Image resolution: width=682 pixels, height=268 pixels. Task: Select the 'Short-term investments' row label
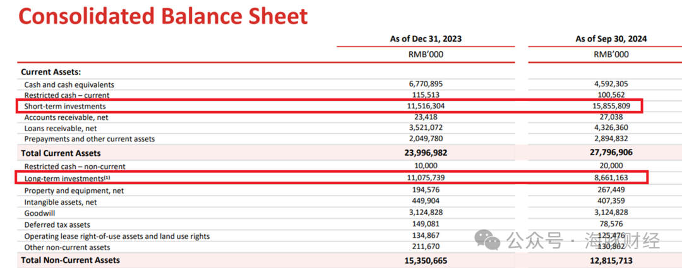click(x=65, y=106)
